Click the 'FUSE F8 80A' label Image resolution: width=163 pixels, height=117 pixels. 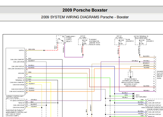[x=86, y=42]
